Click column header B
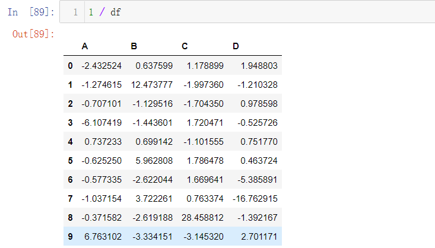The height and width of the screenshot is (248, 435). click(134, 46)
